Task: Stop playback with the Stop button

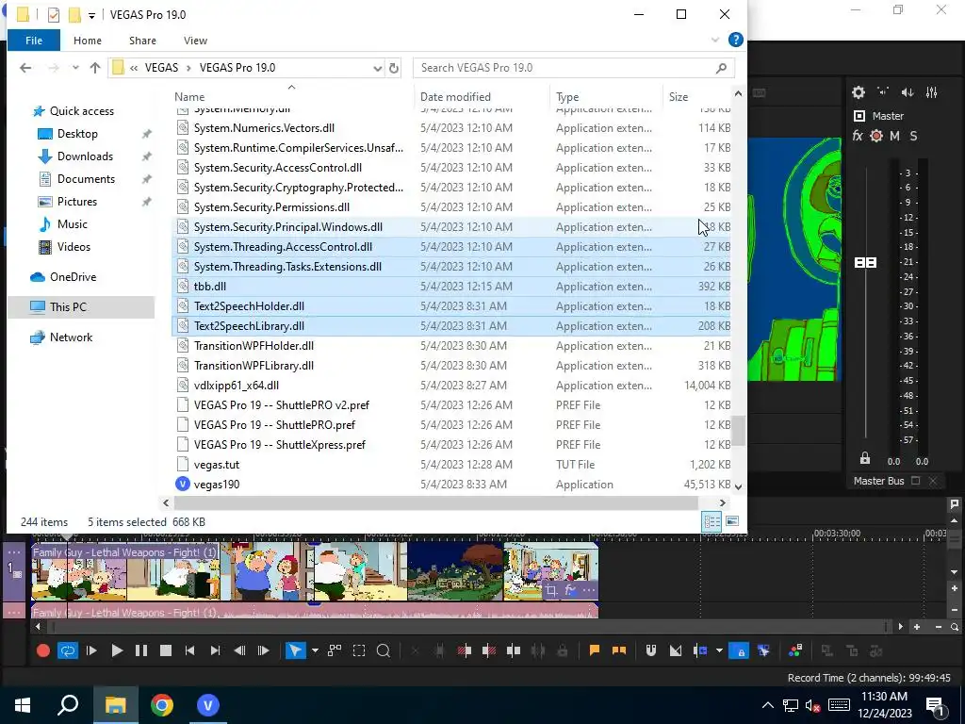Action: pyautogui.click(x=166, y=650)
